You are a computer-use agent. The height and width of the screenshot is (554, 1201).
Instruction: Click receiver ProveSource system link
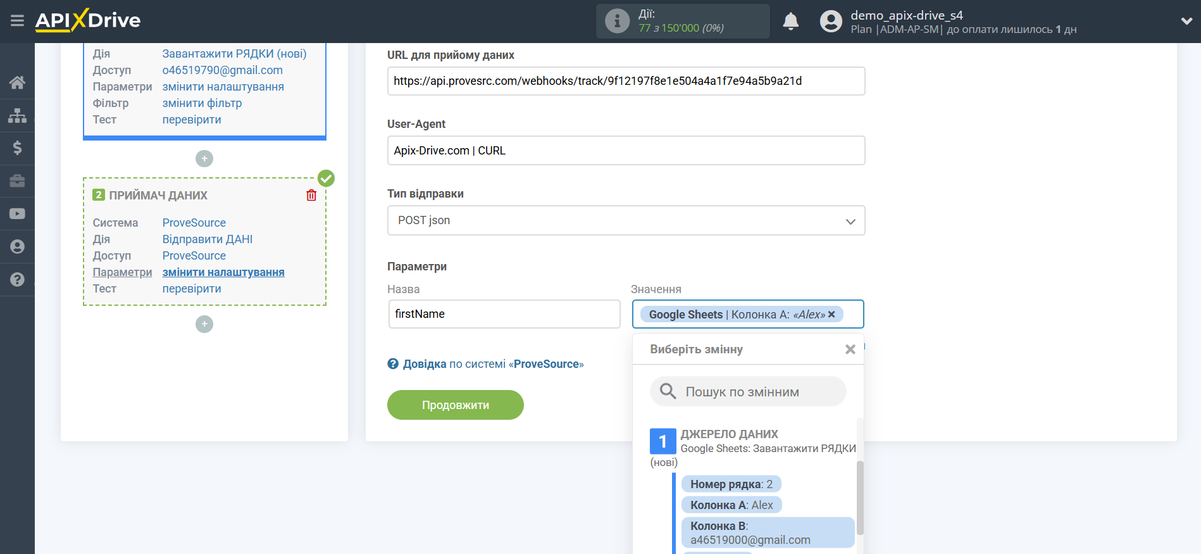194,223
